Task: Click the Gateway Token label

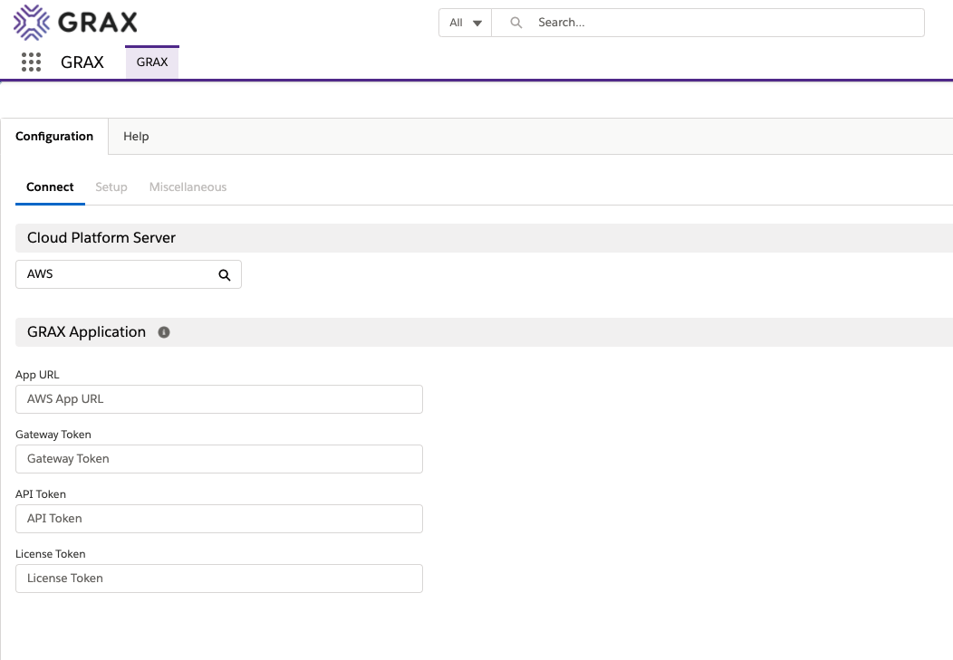Action: tap(53, 435)
